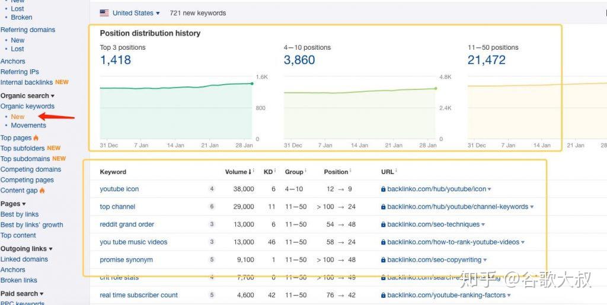The image size is (607, 305).
Task: Open Competing domains in sidebar
Action: 31,169
